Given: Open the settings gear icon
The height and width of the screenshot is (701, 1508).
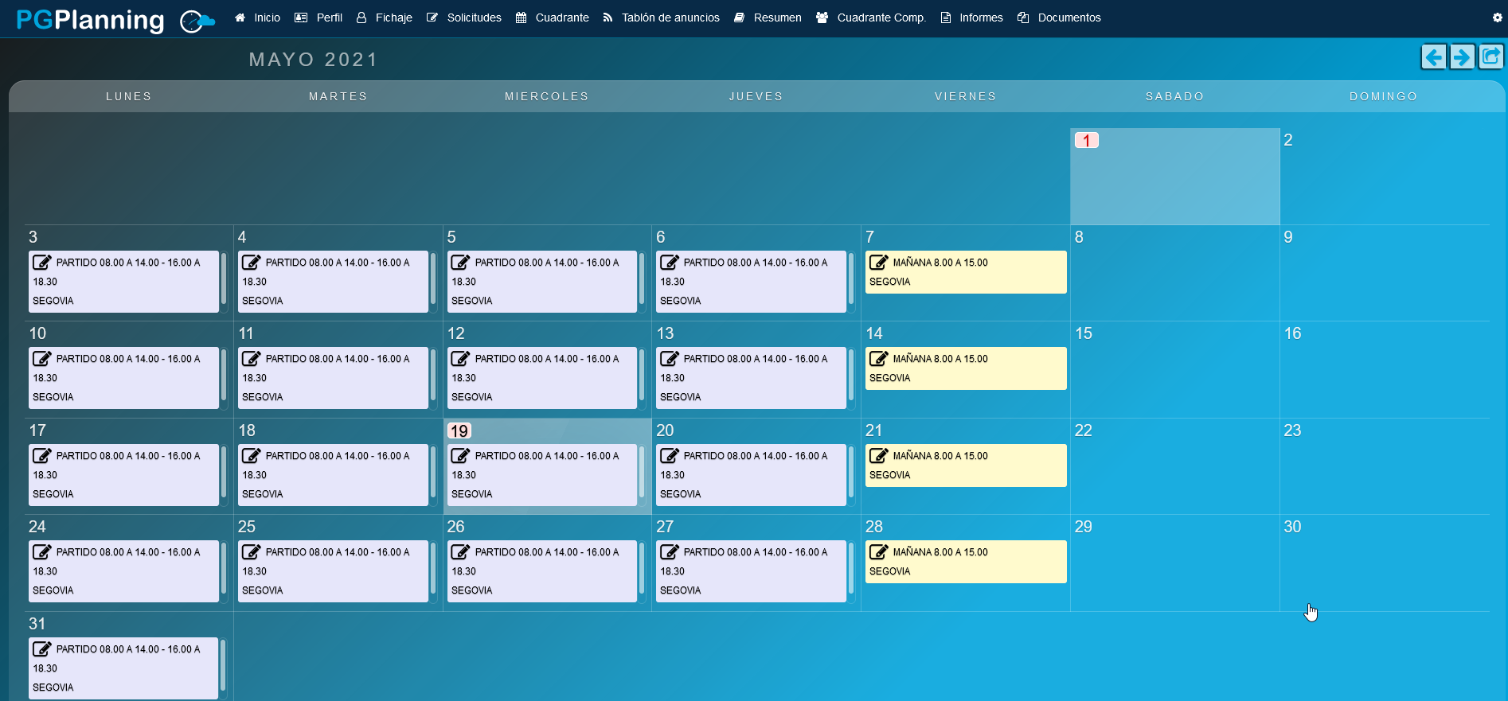Looking at the screenshot, I should click(x=1497, y=18).
